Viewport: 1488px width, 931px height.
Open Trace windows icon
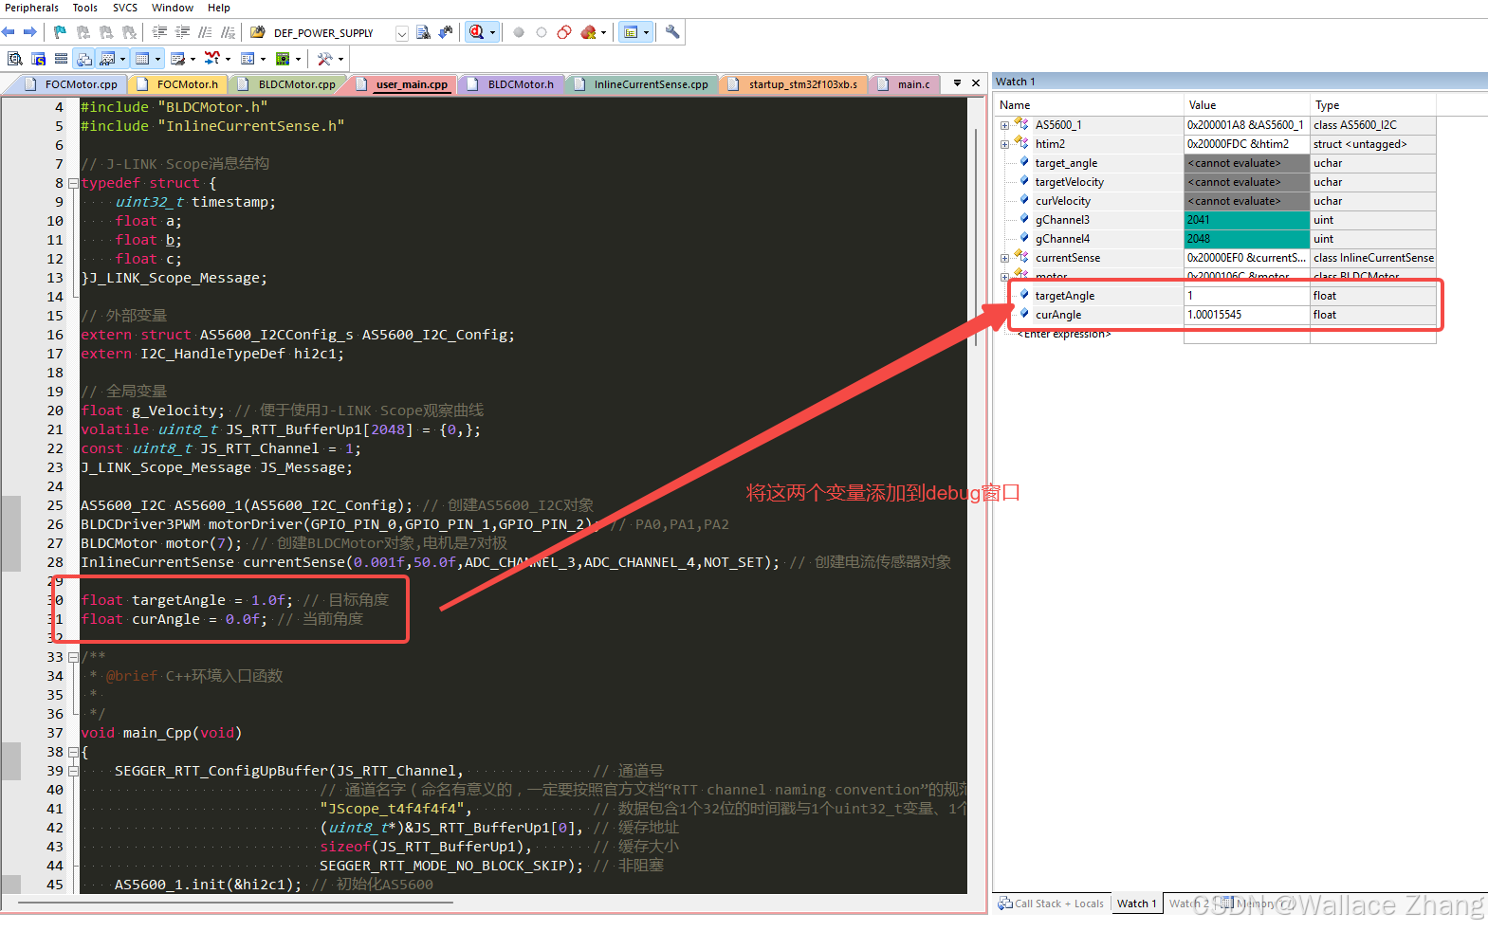point(248,59)
